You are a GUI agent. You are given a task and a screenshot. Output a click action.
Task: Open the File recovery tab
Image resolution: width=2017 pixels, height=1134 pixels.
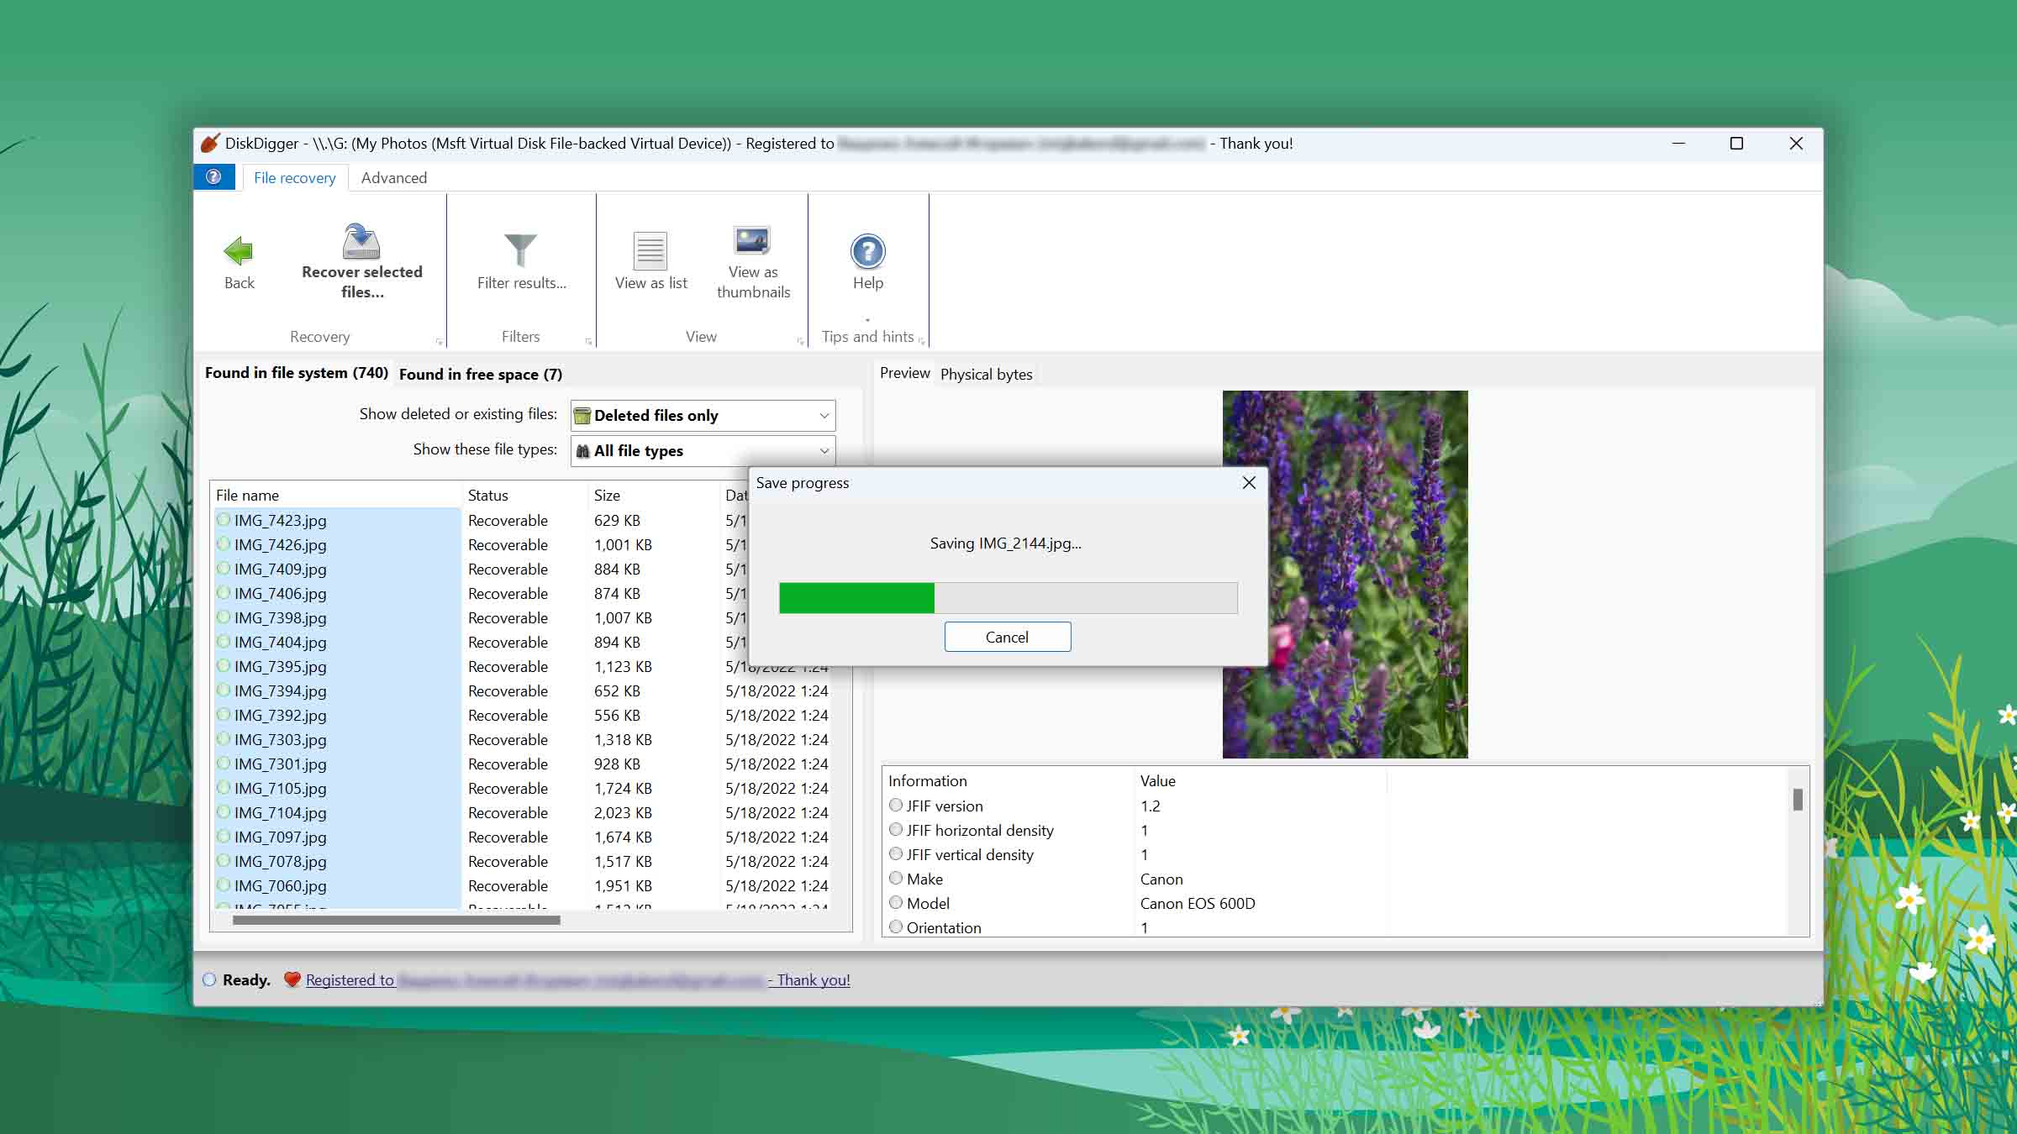[293, 177]
